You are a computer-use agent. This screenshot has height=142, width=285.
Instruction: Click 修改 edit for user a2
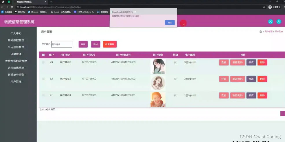click(251, 79)
